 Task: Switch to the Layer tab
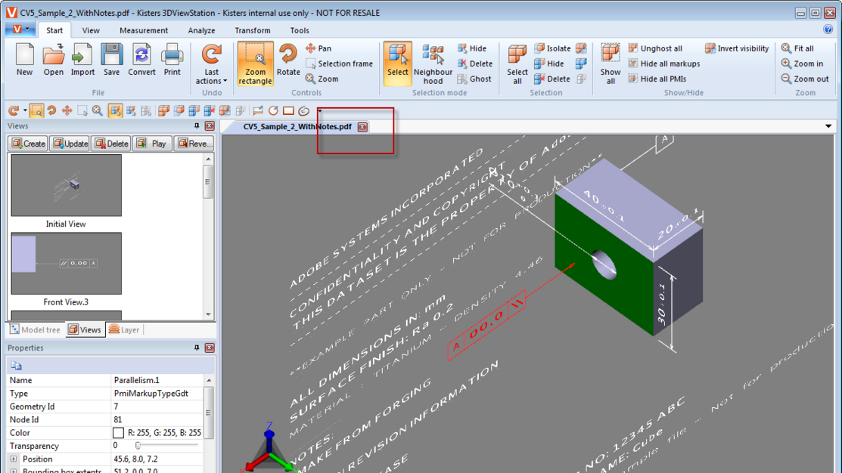click(x=124, y=329)
